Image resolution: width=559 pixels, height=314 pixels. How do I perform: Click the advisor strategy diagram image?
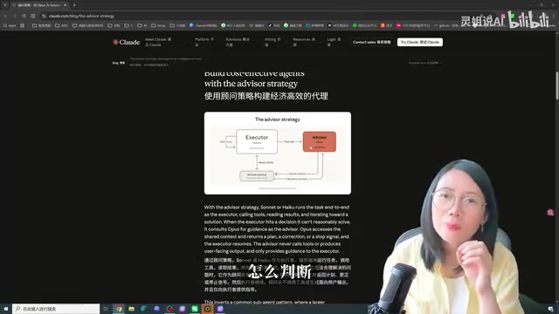(278, 154)
